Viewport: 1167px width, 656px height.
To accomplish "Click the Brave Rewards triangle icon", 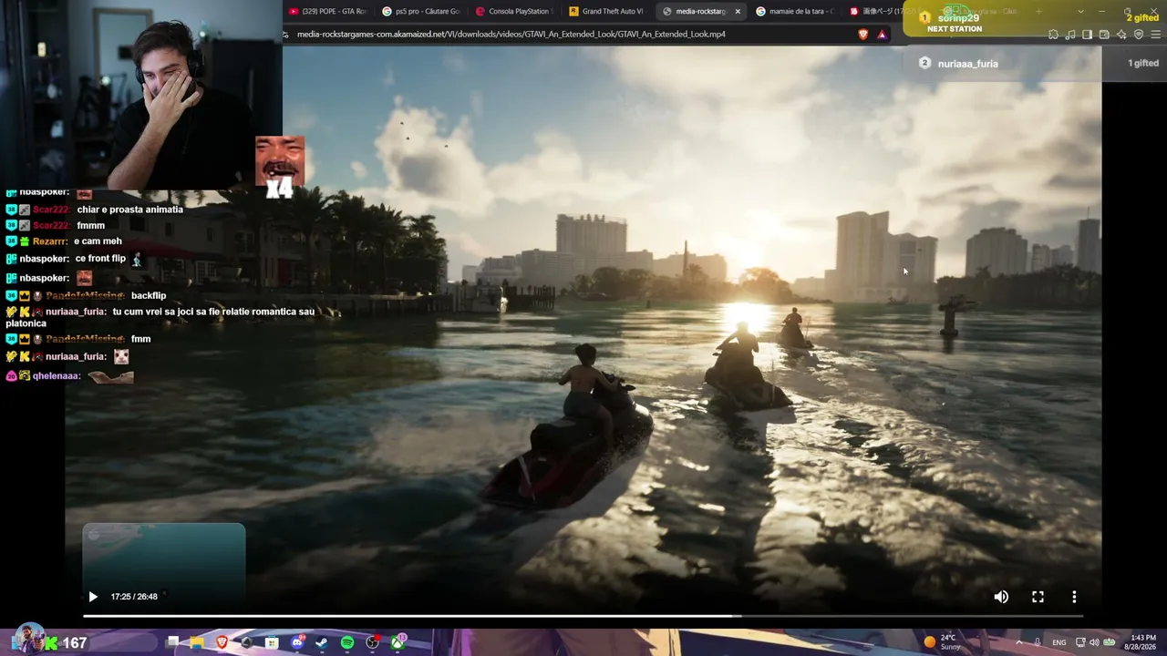I will click(882, 35).
